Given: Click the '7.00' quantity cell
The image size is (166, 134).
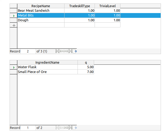Looking at the screenshot, I should tap(86, 72).
